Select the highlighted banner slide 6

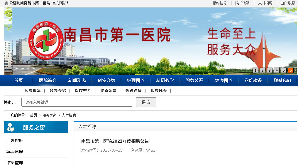pos(291,70)
